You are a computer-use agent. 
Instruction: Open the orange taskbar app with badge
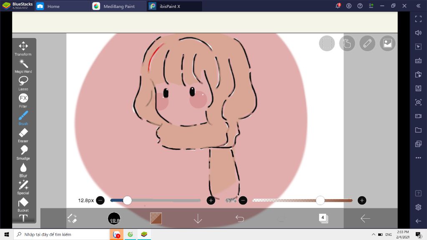[117, 234]
